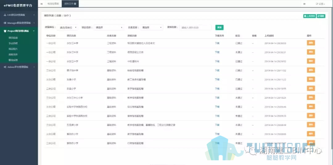Image resolution: width=333 pixels, height=165 pixels.
Task: Delete the record uploaded at 20:30:31
Action: 311,52
